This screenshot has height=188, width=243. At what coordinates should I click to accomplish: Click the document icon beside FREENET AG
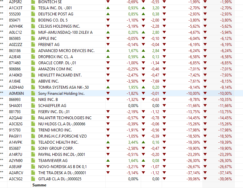click(x=33, y=44)
